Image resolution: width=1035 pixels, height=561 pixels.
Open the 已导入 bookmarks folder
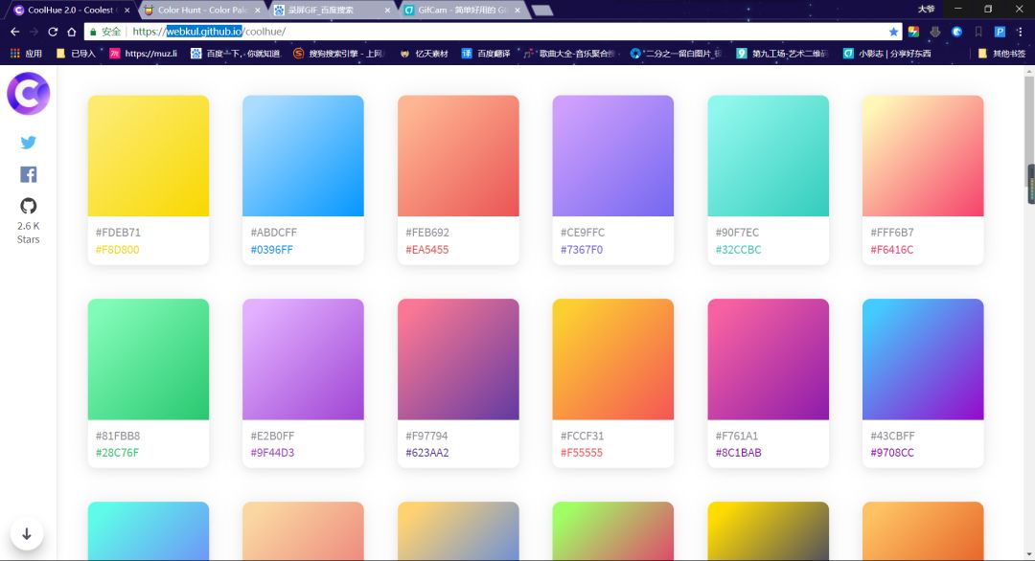pyautogui.click(x=76, y=54)
